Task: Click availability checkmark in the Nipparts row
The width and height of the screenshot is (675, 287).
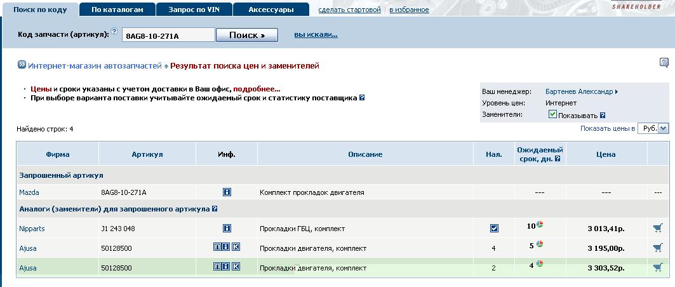Action: click(494, 228)
